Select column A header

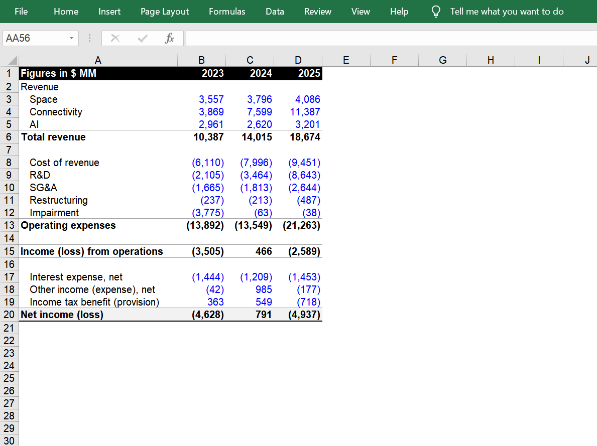point(98,60)
